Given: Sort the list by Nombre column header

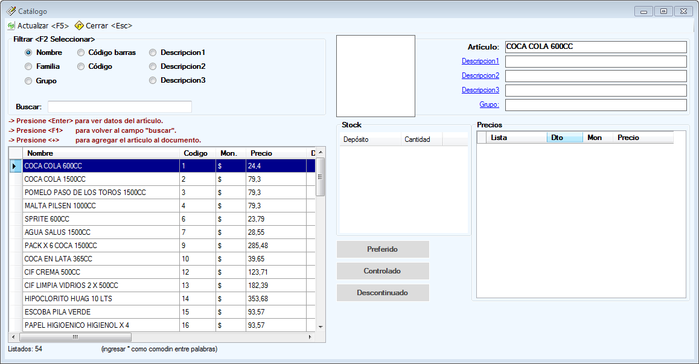Looking at the screenshot, I should [x=101, y=153].
